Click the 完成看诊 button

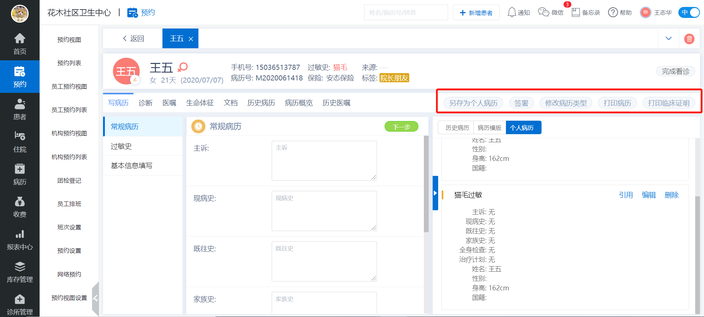tap(675, 71)
